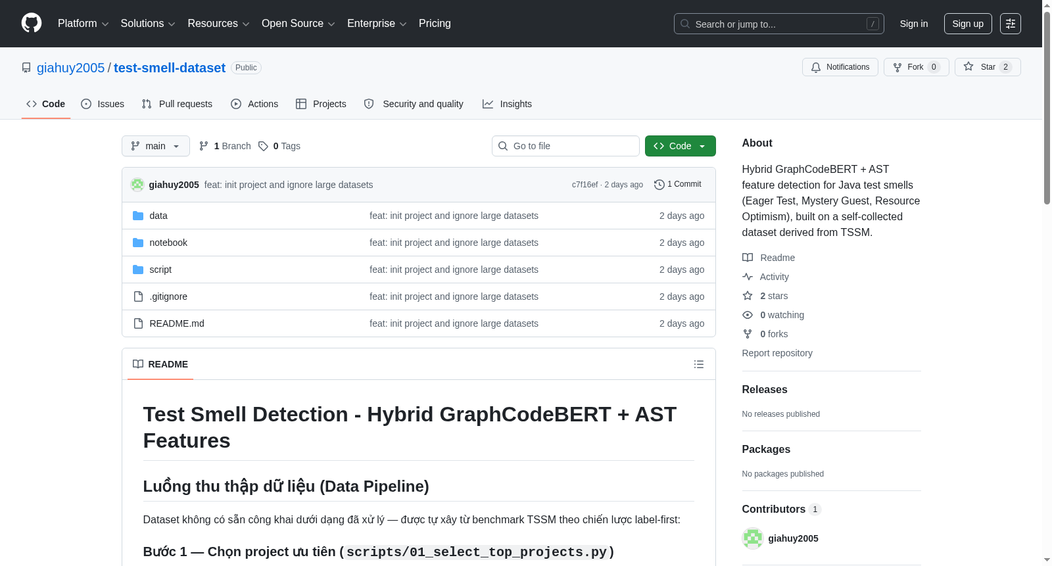
Task: Open the header settings icon button
Action: pos(1010,24)
